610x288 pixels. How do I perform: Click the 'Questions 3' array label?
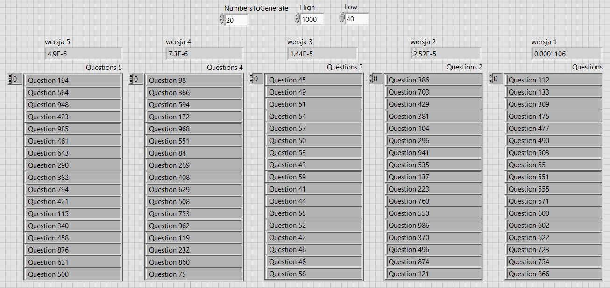345,67
